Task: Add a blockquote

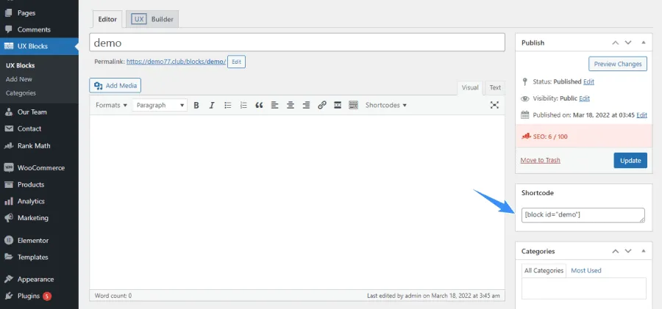Action: click(x=259, y=105)
